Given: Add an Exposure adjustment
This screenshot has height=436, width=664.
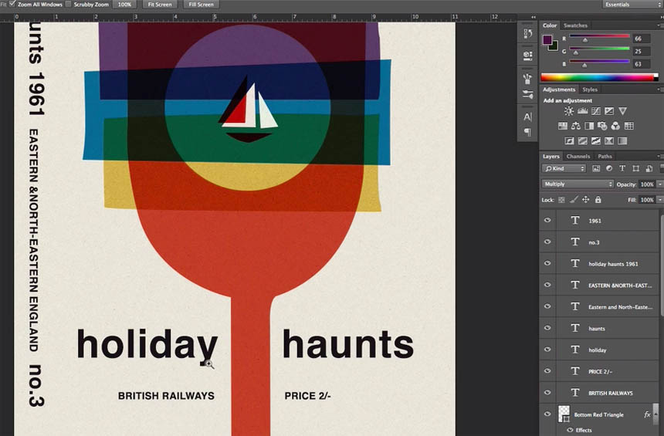Looking at the screenshot, I should coord(609,111).
